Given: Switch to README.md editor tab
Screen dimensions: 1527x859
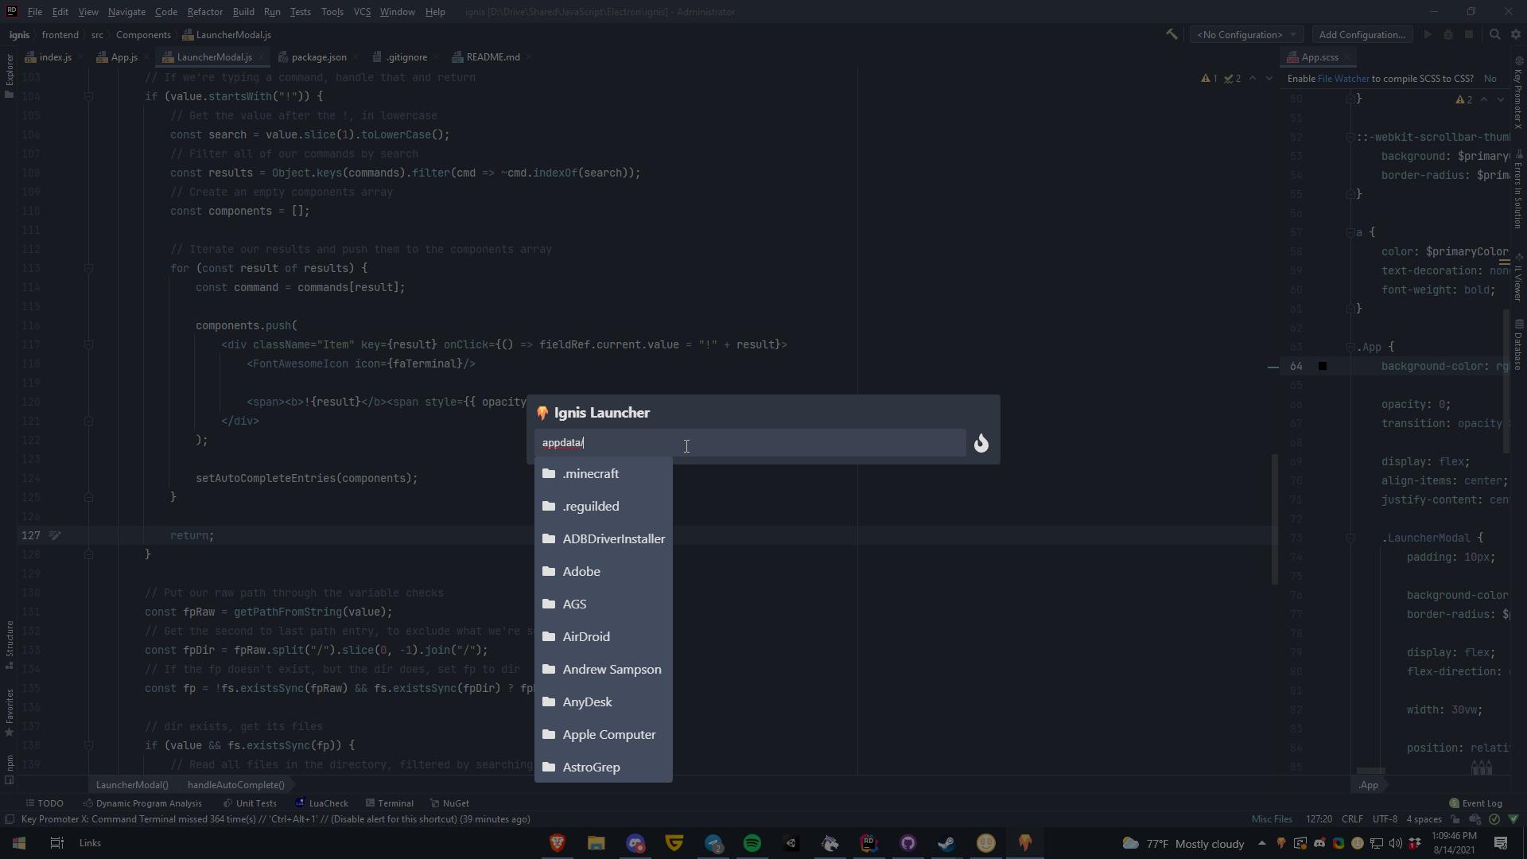Looking at the screenshot, I should (x=486, y=57).
